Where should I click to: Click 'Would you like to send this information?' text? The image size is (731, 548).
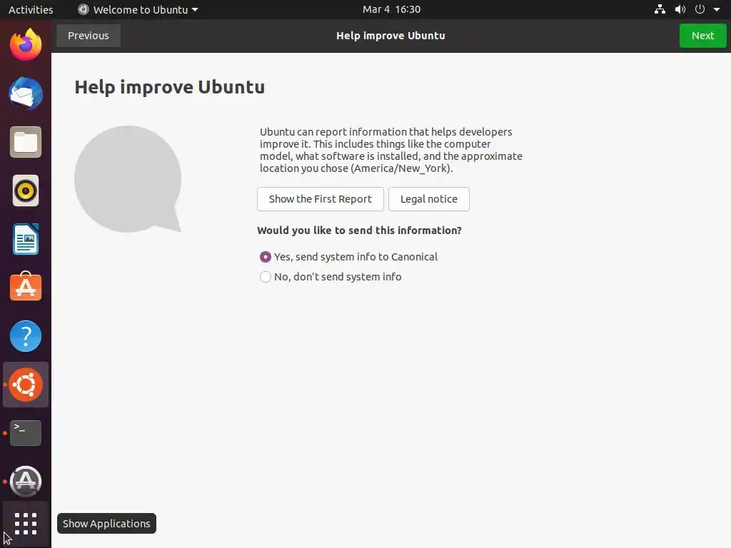(360, 230)
